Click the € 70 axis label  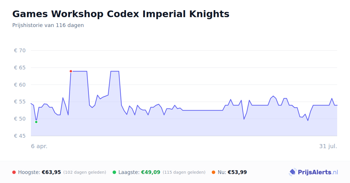(x=20, y=51)
